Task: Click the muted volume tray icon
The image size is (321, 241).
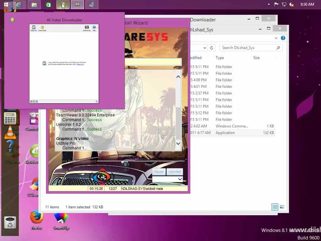Action: pos(292,4)
